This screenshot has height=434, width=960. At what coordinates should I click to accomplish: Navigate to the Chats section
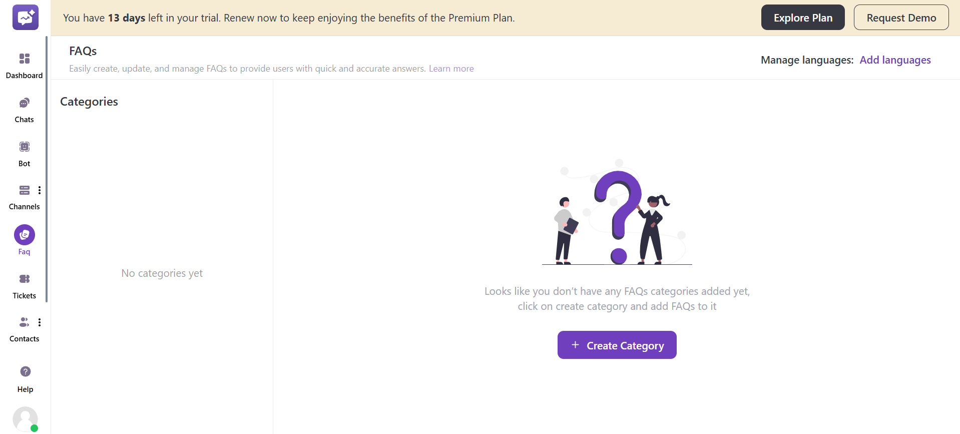[x=24, y=110]
